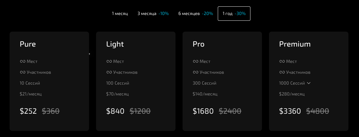359x137 pixels.
Task: Click the infinity icon beside Мест in Pro
Action: coord(196,61)
